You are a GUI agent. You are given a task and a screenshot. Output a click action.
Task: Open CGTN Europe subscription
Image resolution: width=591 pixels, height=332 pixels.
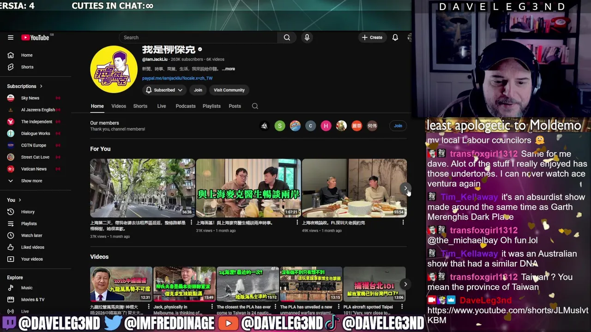(x=34, y=145)
